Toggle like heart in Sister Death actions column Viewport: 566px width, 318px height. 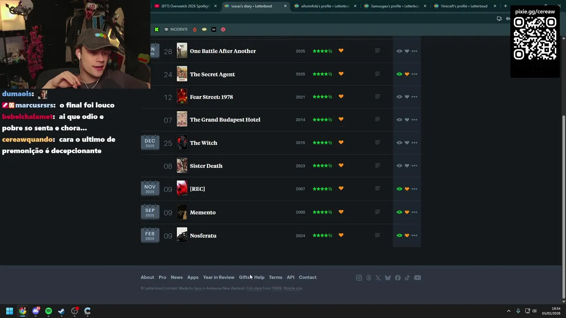(407, 166)
